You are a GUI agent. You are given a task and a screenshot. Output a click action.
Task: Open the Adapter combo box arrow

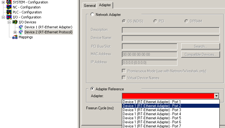(x=216, y=96)
